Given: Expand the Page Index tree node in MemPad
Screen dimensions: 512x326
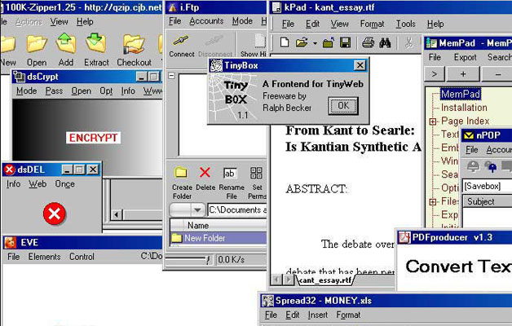Looking at the screenshot, I should coord(434,121).
